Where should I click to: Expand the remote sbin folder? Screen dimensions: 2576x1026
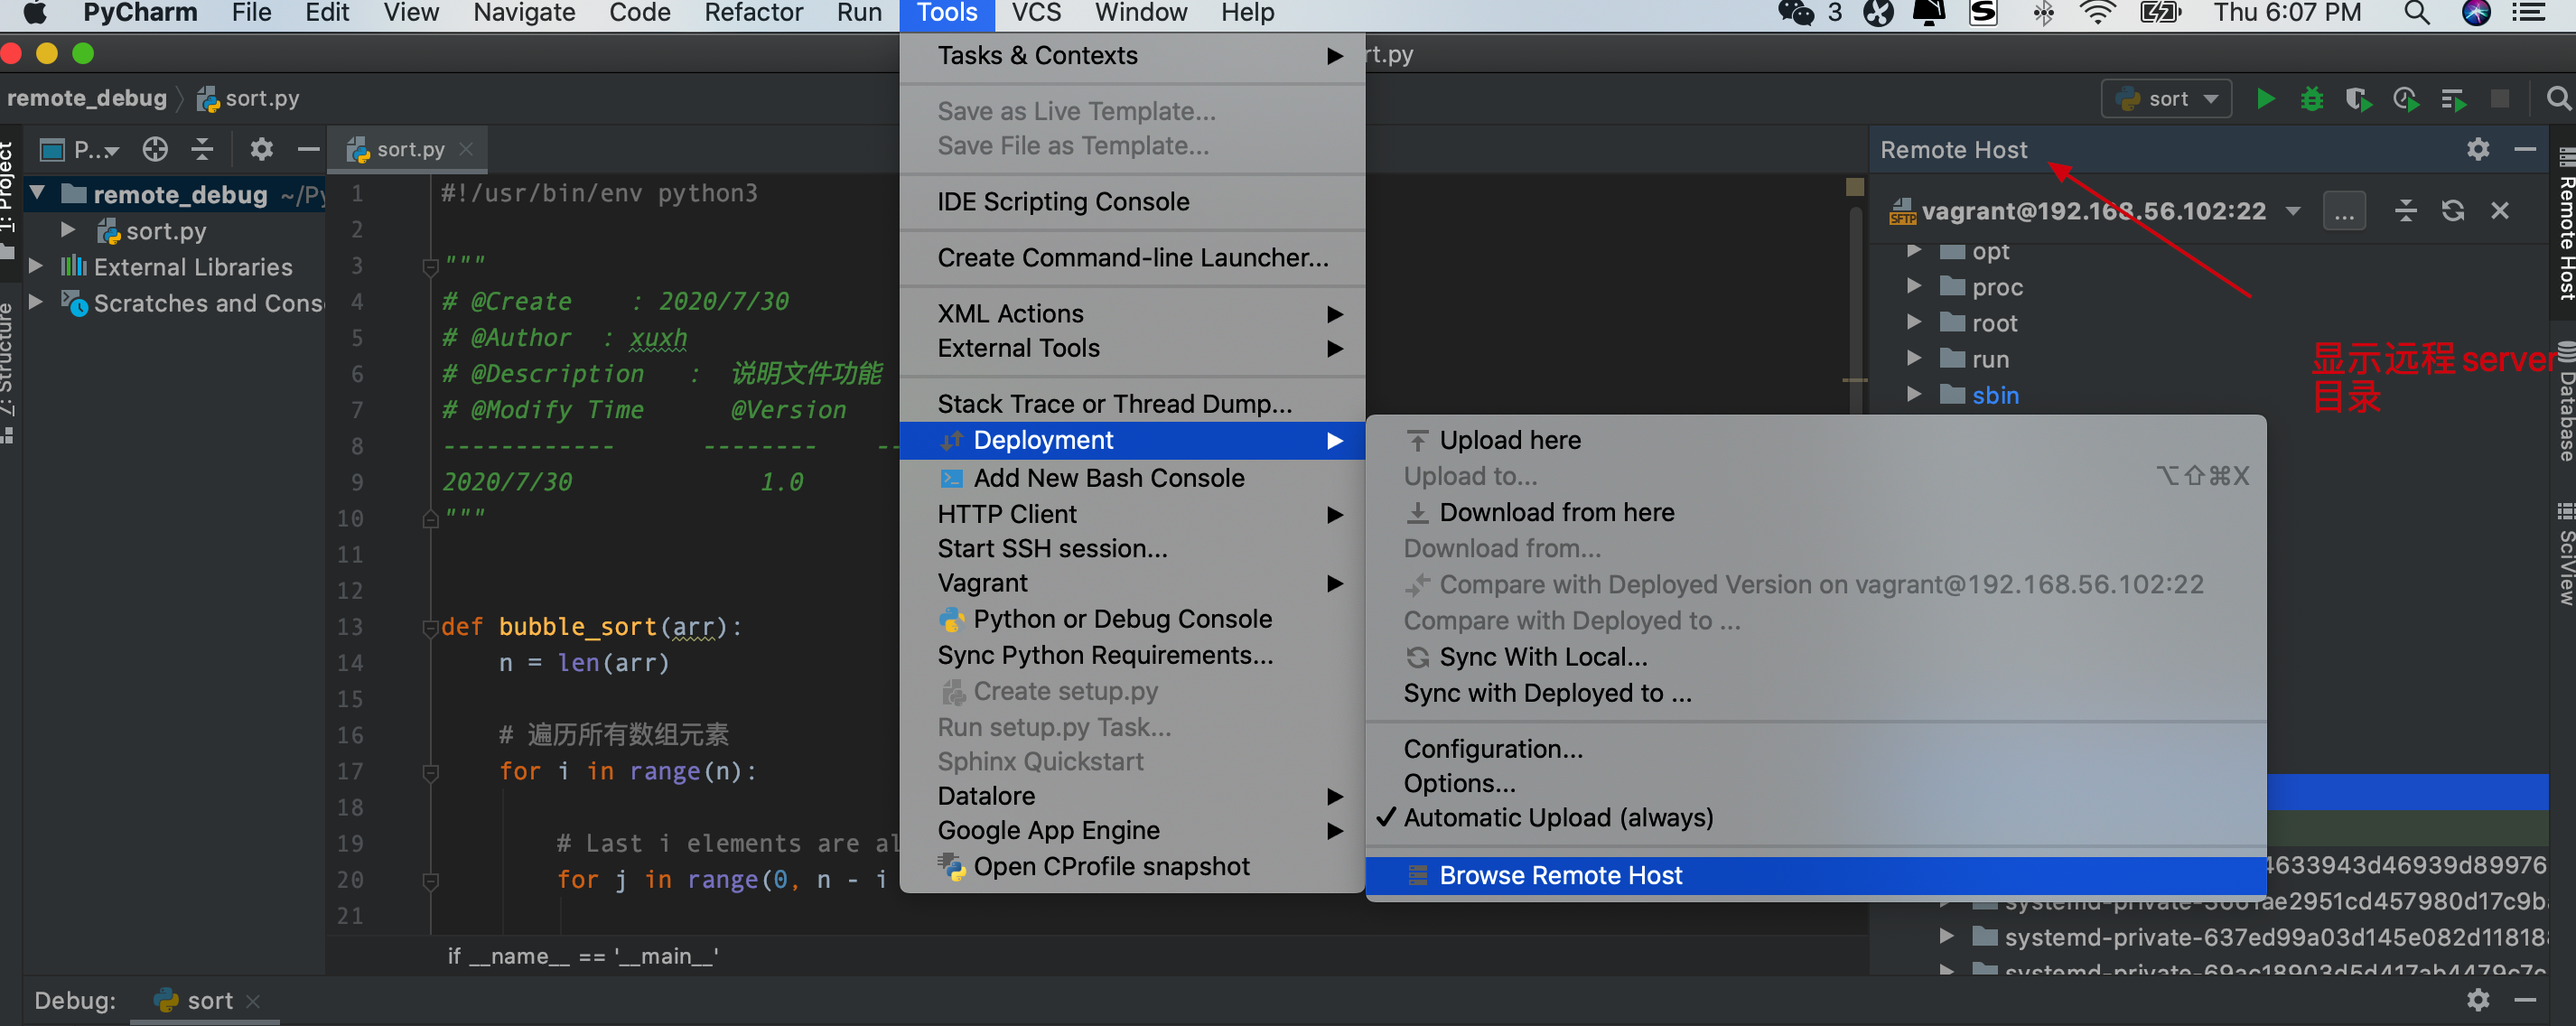click(x=1914, y=394)
